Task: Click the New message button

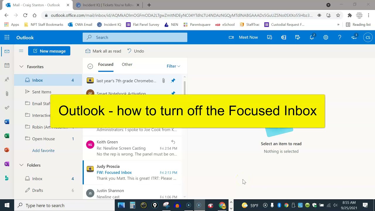Action: click(49, 51)
